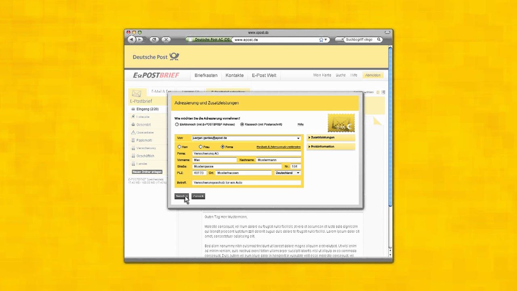Click the magnifier icon in browser search box
The width and height of the screenshot is (517, 291).
(379, 40)
